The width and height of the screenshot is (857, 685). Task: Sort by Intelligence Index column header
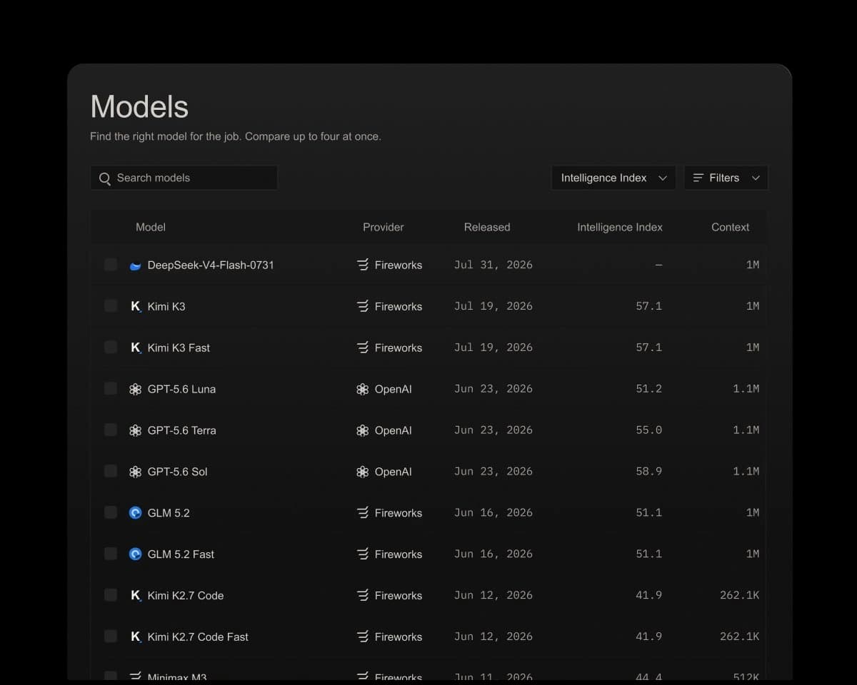pyautogui.click(x=620, y=227)
